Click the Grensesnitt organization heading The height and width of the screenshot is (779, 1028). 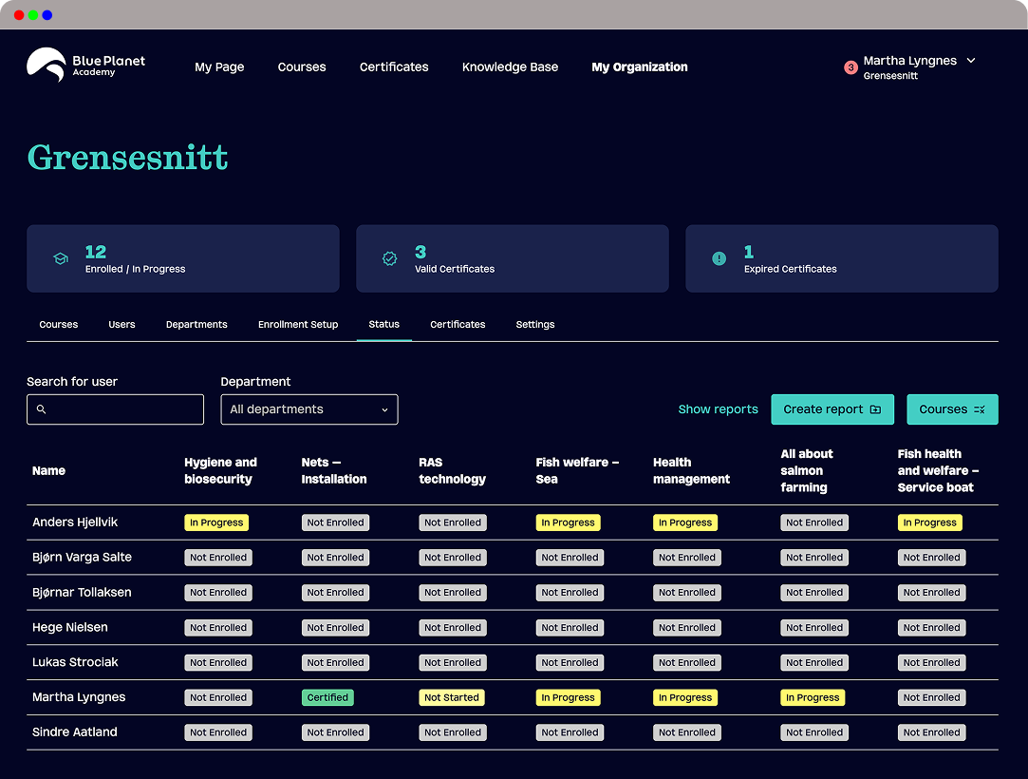(x=128, y=158)
